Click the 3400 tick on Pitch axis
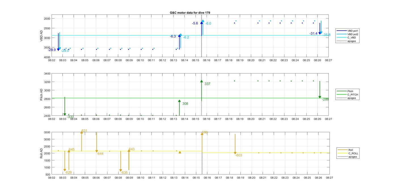Viewport: 397px width, 196px height. pyautogui.click(x=47, y=74)
